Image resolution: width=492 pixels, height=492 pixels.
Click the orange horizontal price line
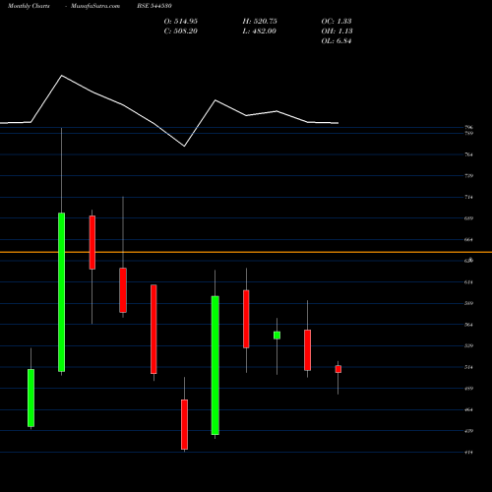tap(246, 252)
